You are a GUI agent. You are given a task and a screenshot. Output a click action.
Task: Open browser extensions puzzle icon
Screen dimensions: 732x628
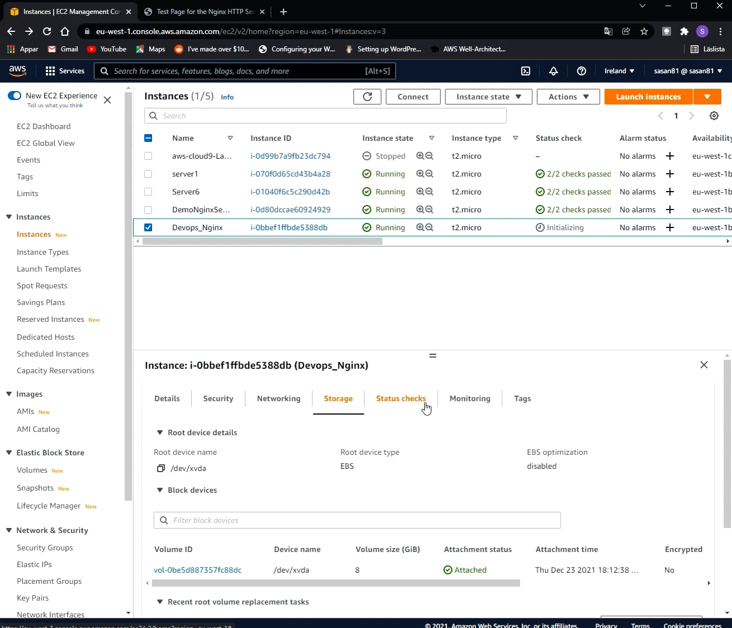[684, 31]
